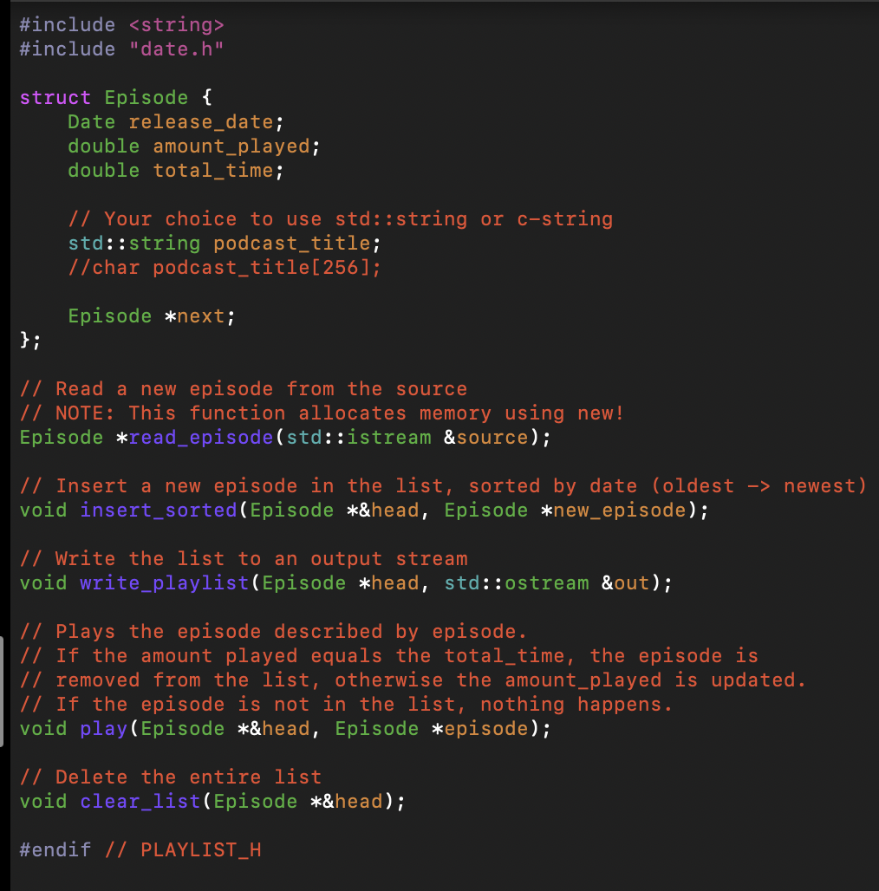The width and height of the screenshot is (879, 891).
Task: Click the istream parameter named source
Action: tap(492, 437)
